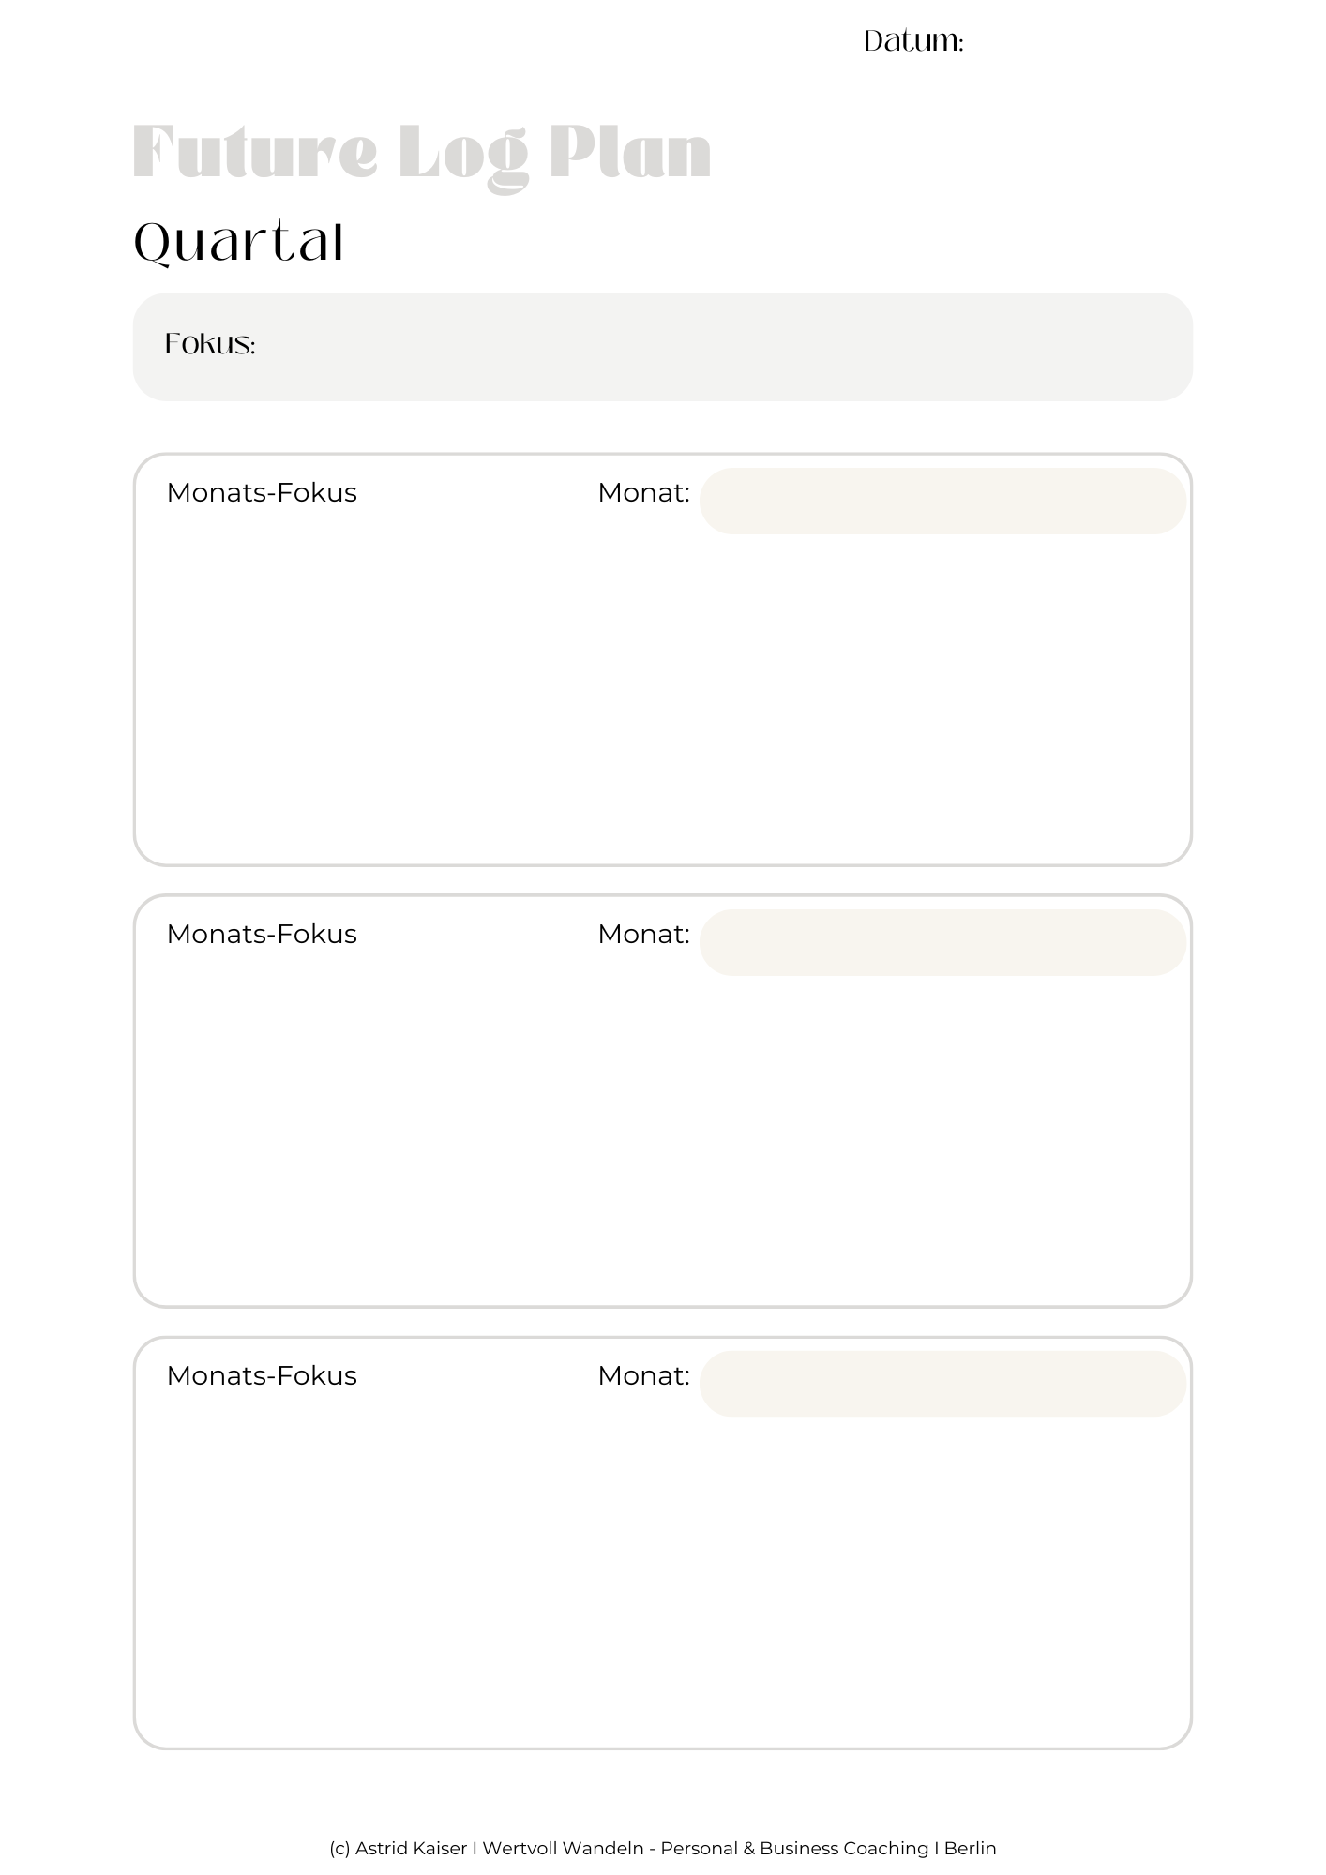The height and width of the screenshot is (1875, 1326).
Task: Click the first beige Monat field
Action: tap(943, 502)
